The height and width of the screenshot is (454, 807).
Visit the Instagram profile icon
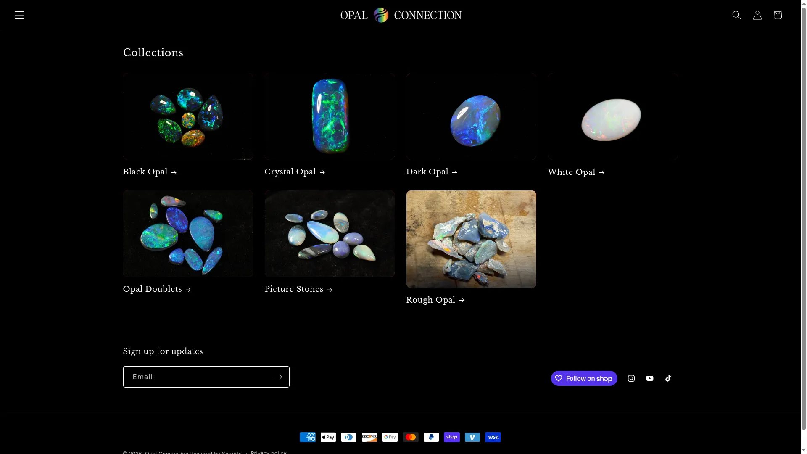click(631, 378)
